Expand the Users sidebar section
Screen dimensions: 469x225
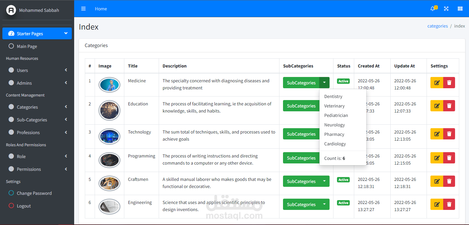click(x=37, y=70)
